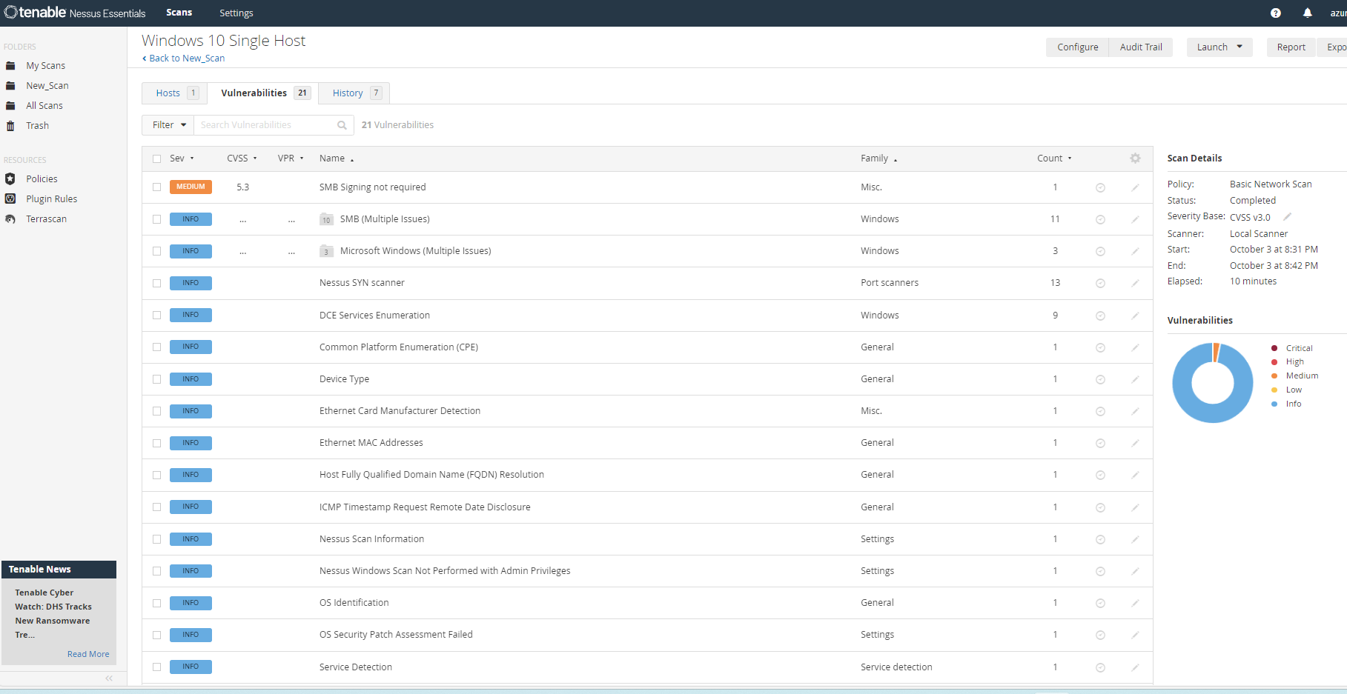Open the help question mark icon
Viewport: 1347px width, 694px height.
click(1275, 13)
